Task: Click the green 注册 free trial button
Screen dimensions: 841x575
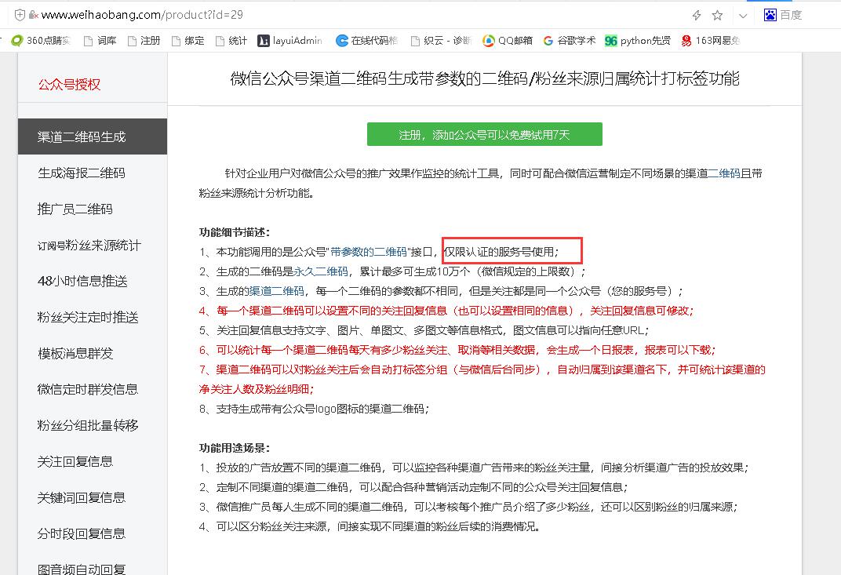Action: coord(484,134)
